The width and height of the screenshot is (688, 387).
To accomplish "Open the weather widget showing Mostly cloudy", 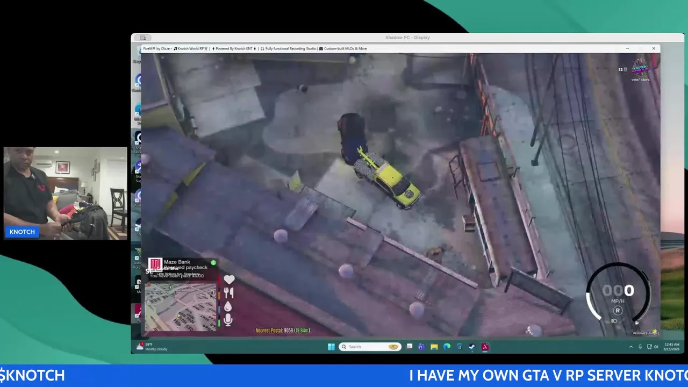I will [152, 347].
